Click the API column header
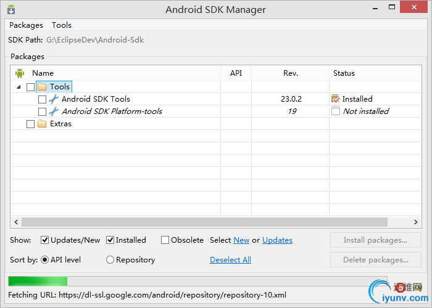The image size is (432, 308). tap(236, 73)
